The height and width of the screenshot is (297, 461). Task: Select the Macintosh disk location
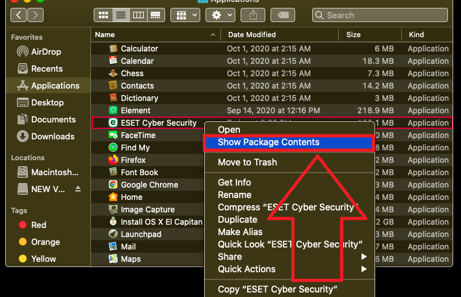pos(48,172)
